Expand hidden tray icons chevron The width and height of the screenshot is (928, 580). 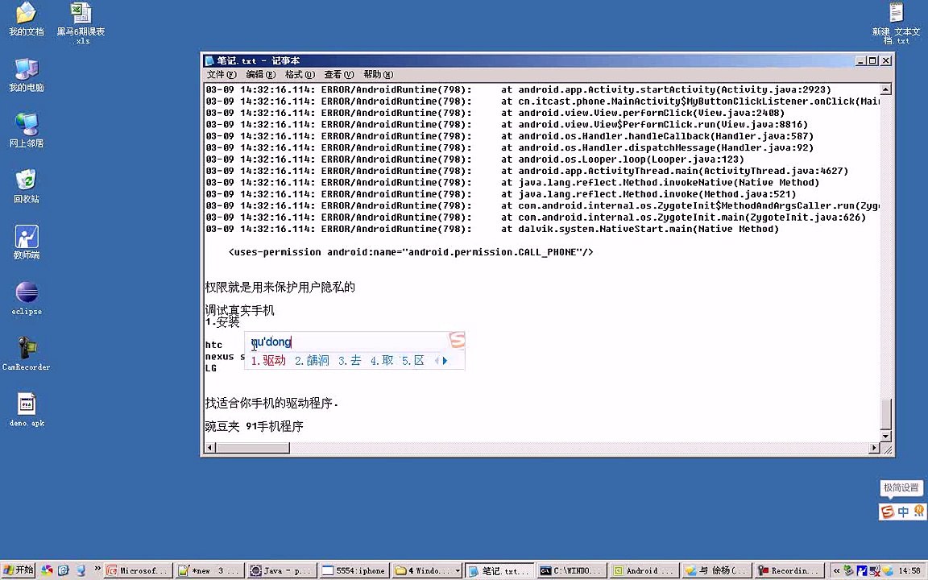pos(836,570)
